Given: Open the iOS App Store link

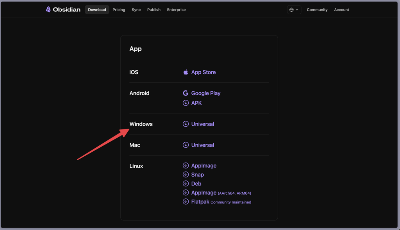Looking at the screenshot, I should pos(203,72).
